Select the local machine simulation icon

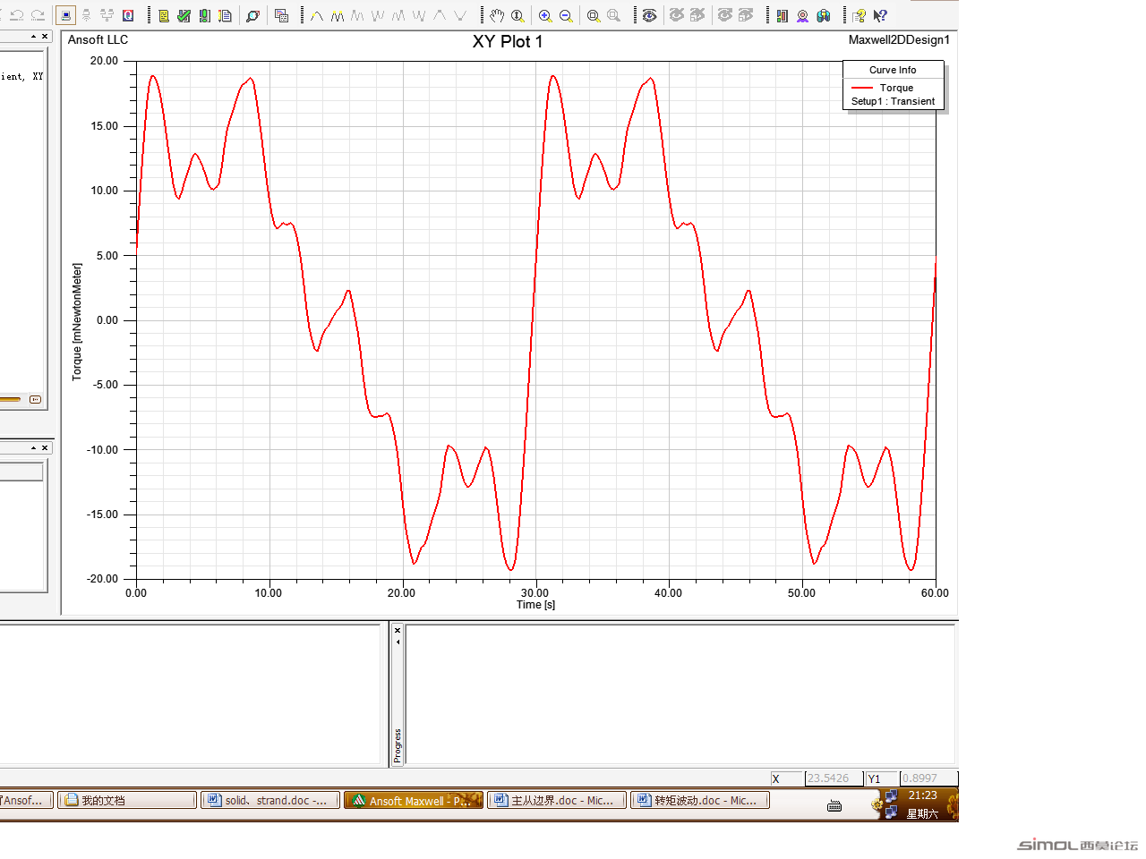point(65,15)
